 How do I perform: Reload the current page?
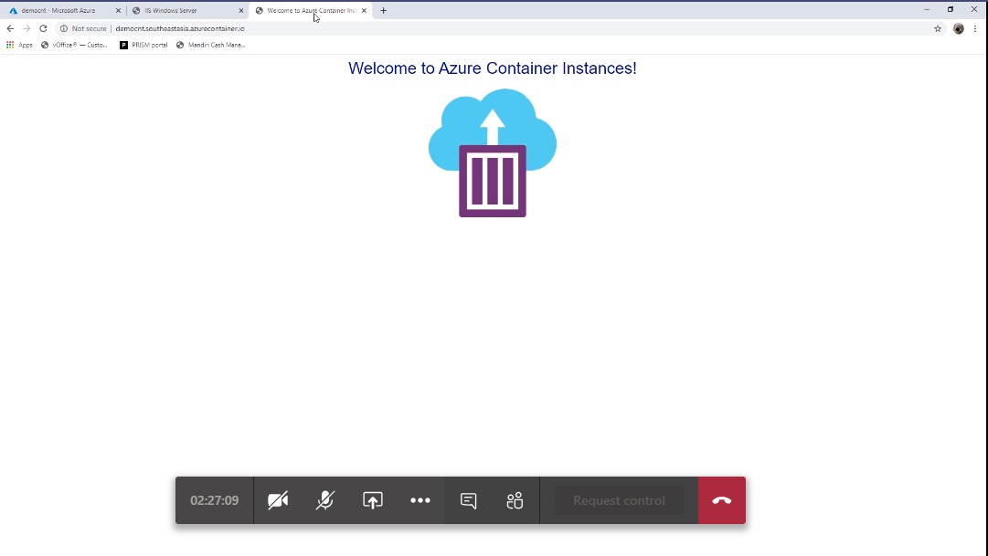click(x=43, y=28)
